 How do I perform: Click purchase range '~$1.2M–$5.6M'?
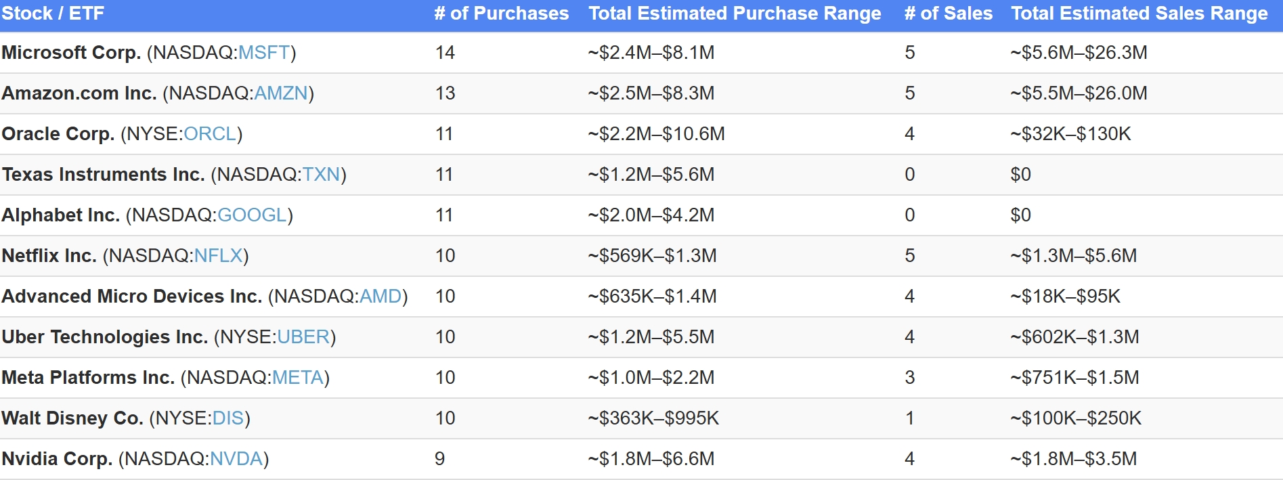point(651,175)
